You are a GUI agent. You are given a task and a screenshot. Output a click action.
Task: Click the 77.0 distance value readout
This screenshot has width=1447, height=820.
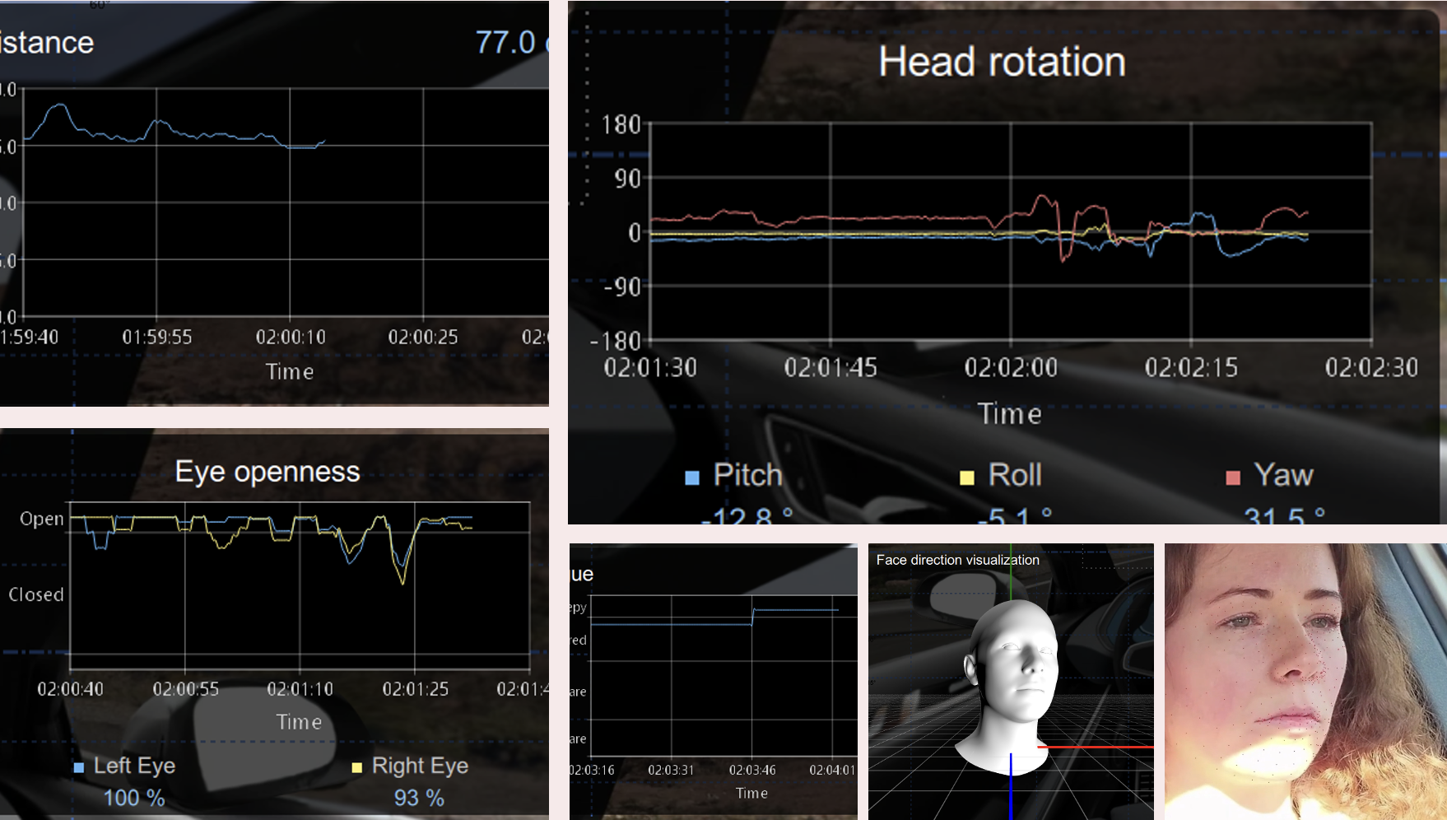point(505,42)
